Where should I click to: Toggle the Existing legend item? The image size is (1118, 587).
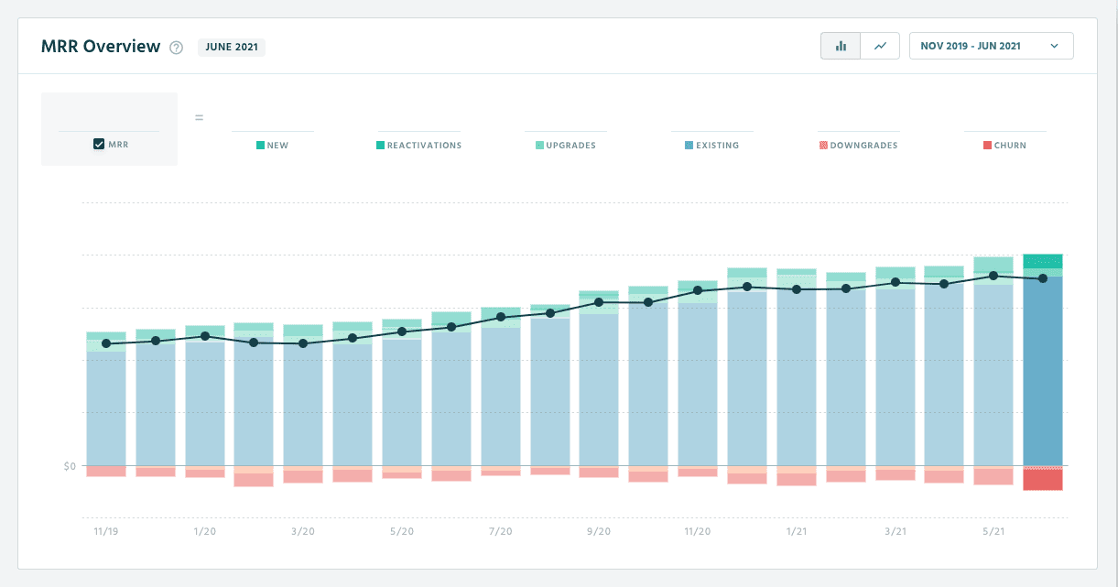coord(711,146)
